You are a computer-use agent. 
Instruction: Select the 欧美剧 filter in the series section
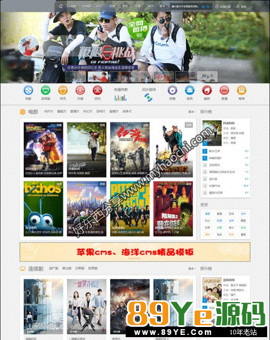coord(93,269)
